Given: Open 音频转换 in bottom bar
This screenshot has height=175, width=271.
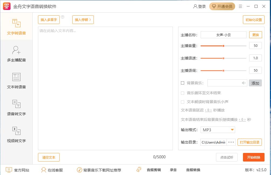Looking at the screenshot, I should [193, 170].
